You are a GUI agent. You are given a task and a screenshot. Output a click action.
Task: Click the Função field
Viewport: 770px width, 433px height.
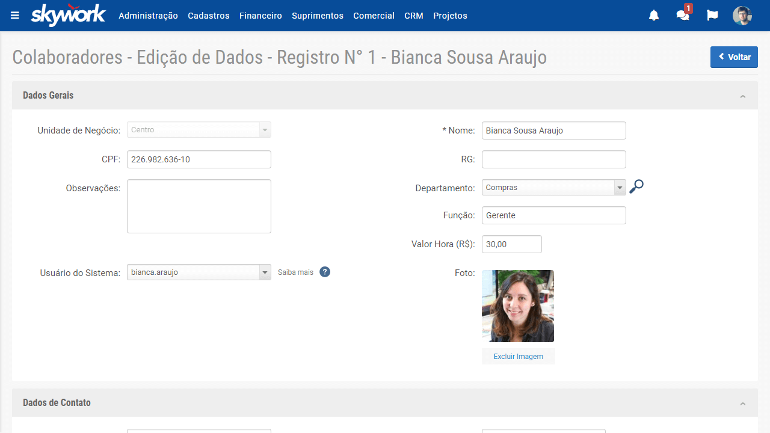[554, 215]
